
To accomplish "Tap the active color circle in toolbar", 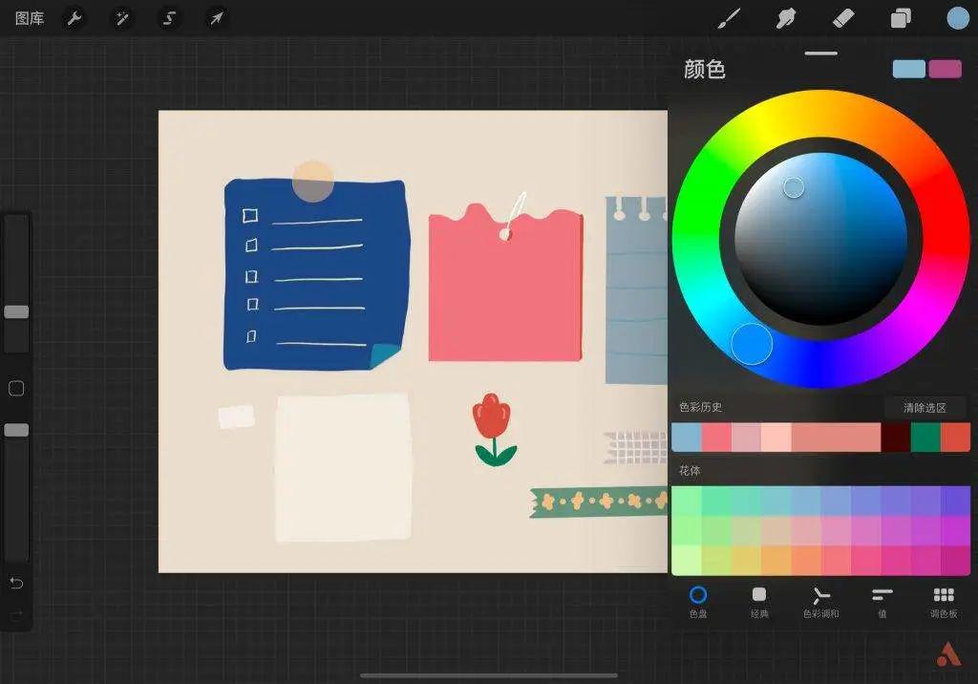I will [x=958, y=18].
